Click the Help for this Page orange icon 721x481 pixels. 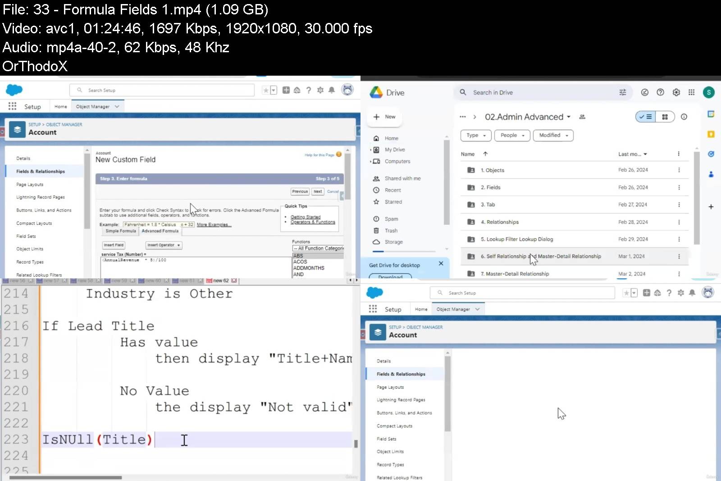[339, 154]
